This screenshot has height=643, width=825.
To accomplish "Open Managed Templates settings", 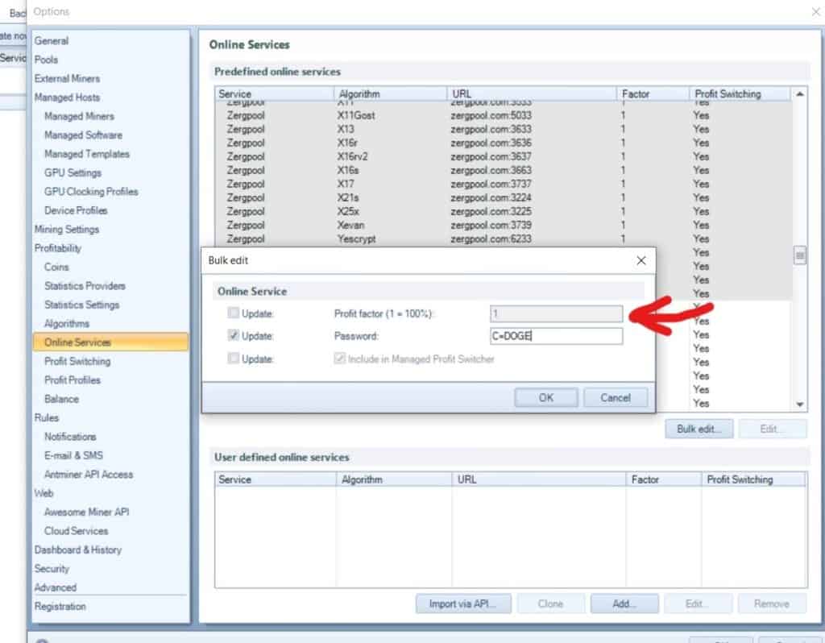I will click(x=87, y=154).
